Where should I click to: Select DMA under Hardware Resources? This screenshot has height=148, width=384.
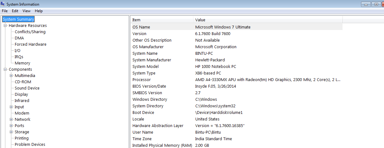tap(19, 38)
